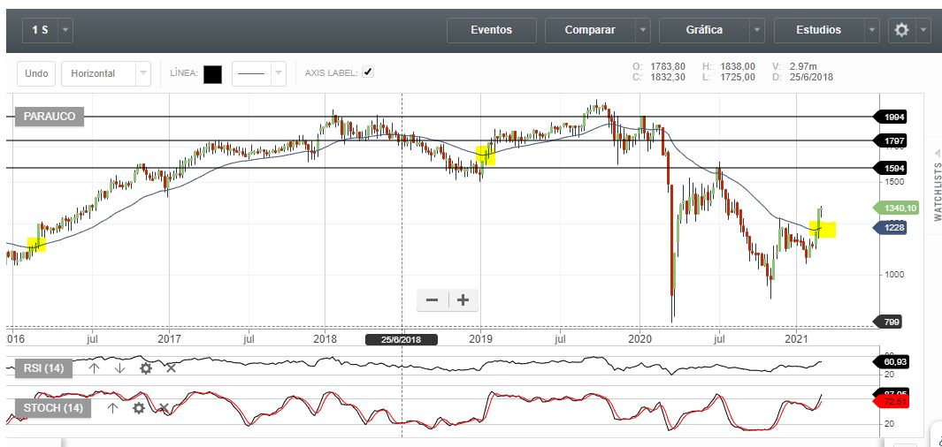Move the STOCH panel up
The height and width of the screenshot is (447, 942).
click(112, 407)
